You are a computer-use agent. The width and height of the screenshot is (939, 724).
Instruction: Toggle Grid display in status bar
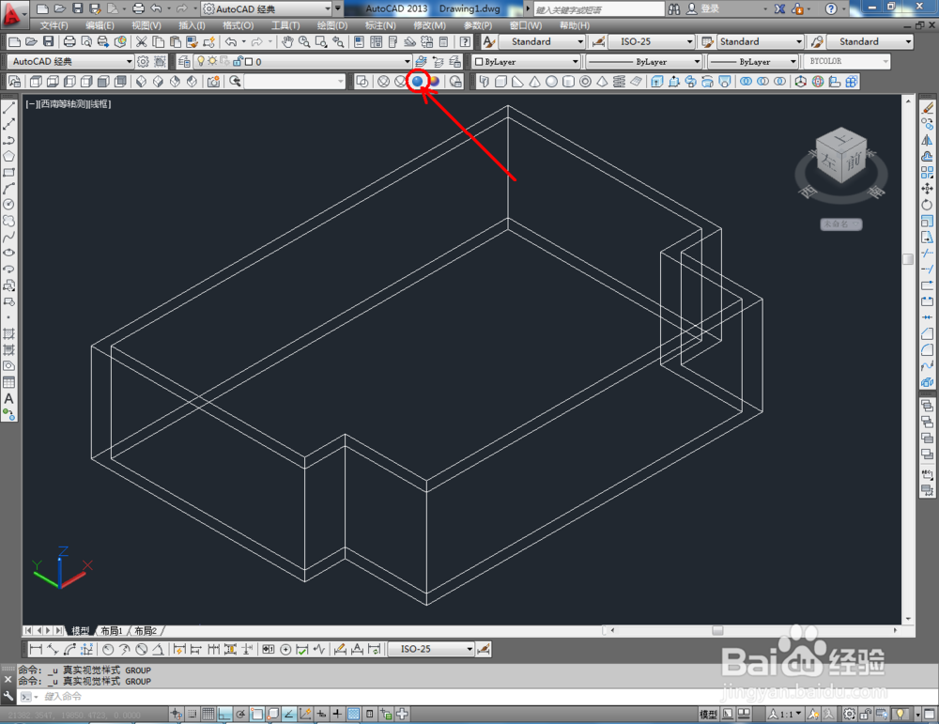click(x=208, y=714)
